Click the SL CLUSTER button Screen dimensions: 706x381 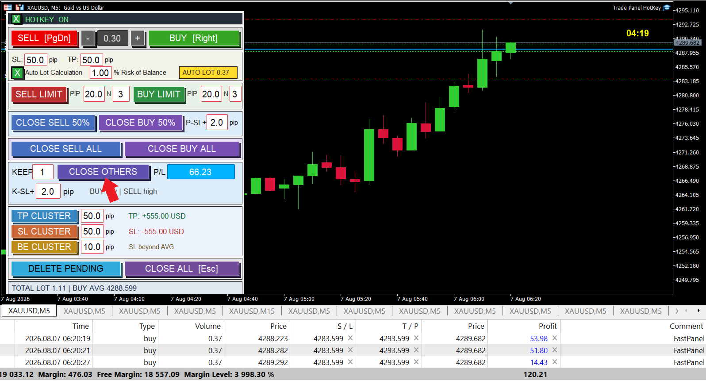[x=44, y=231]
